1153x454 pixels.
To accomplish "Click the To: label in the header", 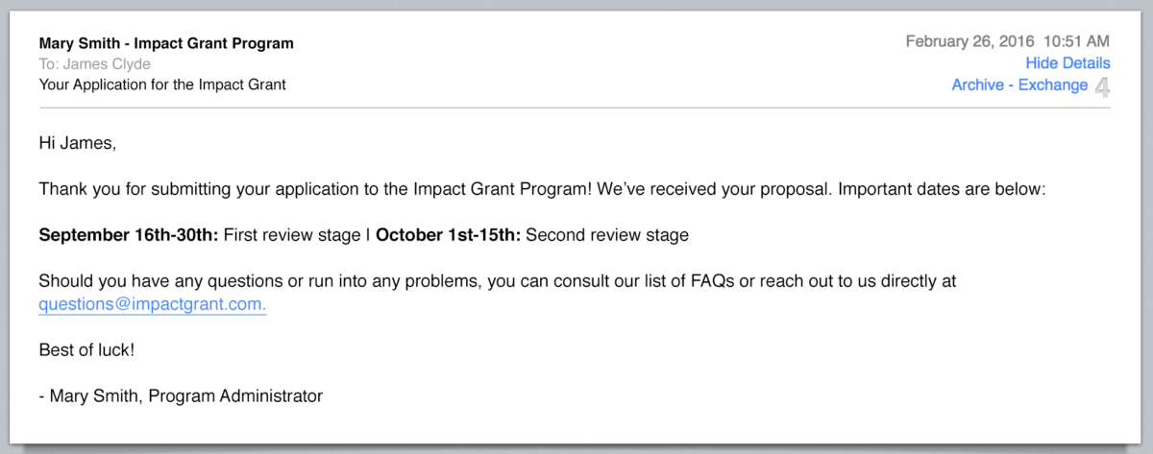I will pos(49,64).
